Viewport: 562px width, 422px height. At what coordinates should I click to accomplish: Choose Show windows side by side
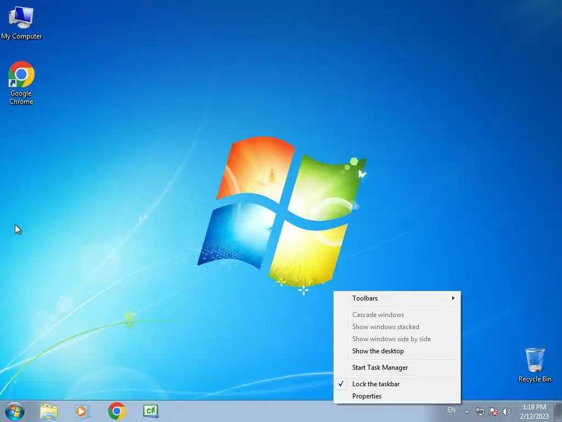coord(397,339)
